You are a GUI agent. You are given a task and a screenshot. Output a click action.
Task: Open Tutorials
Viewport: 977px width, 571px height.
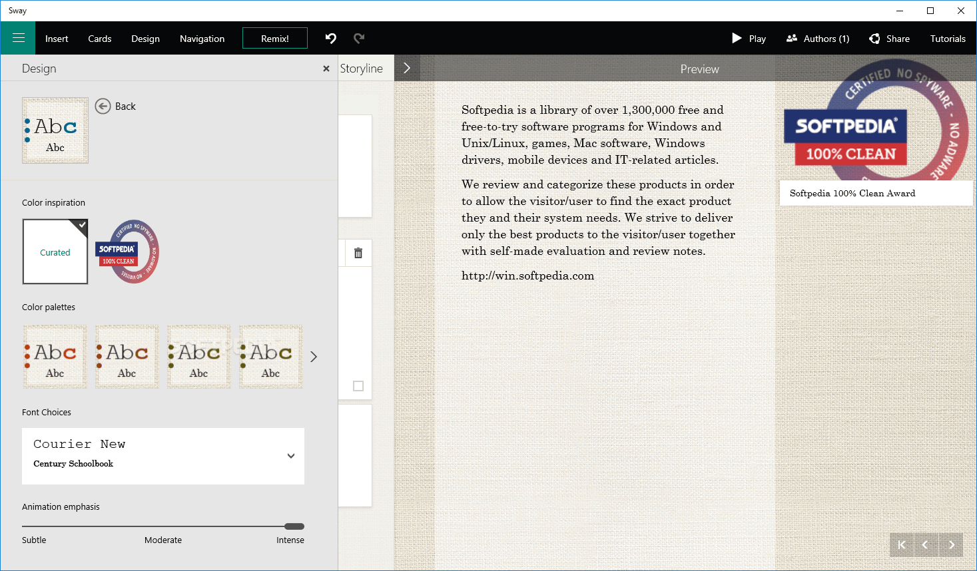948,39
